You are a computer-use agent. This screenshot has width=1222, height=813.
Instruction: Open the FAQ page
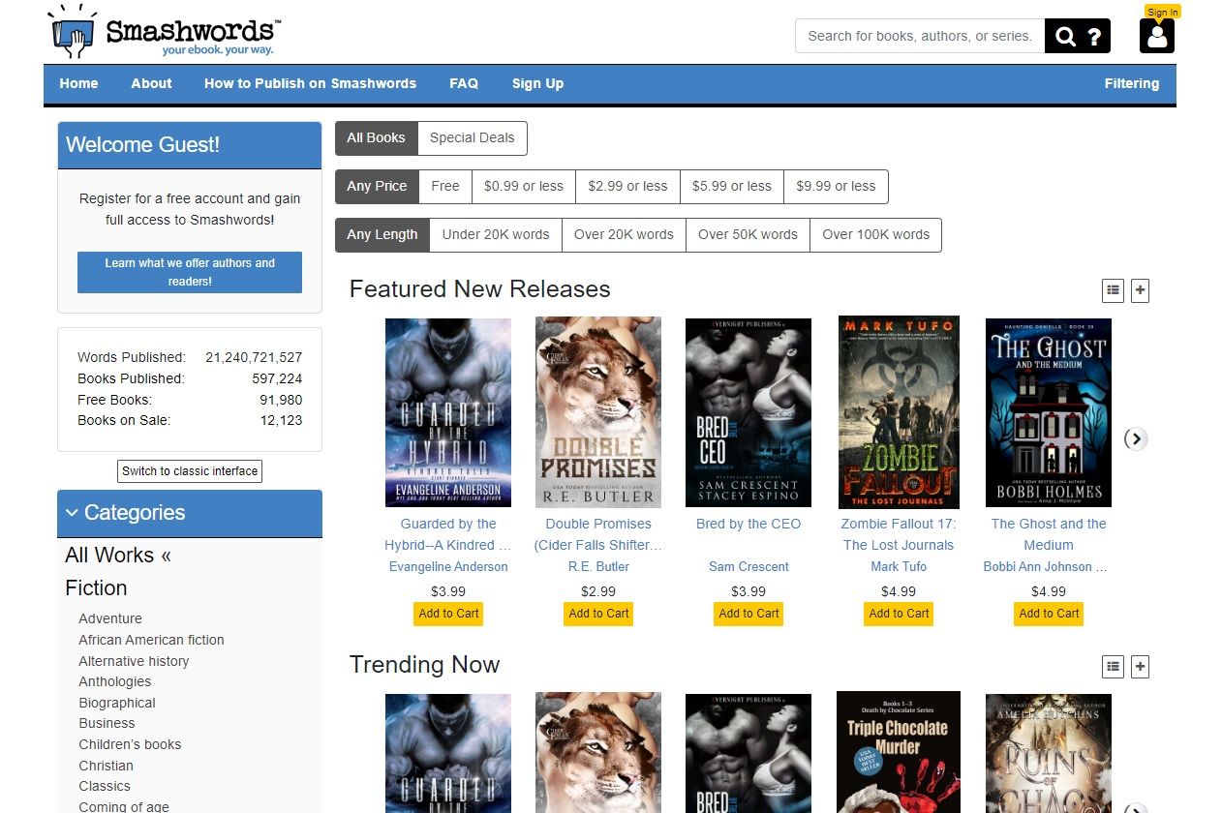coord(464,83)
